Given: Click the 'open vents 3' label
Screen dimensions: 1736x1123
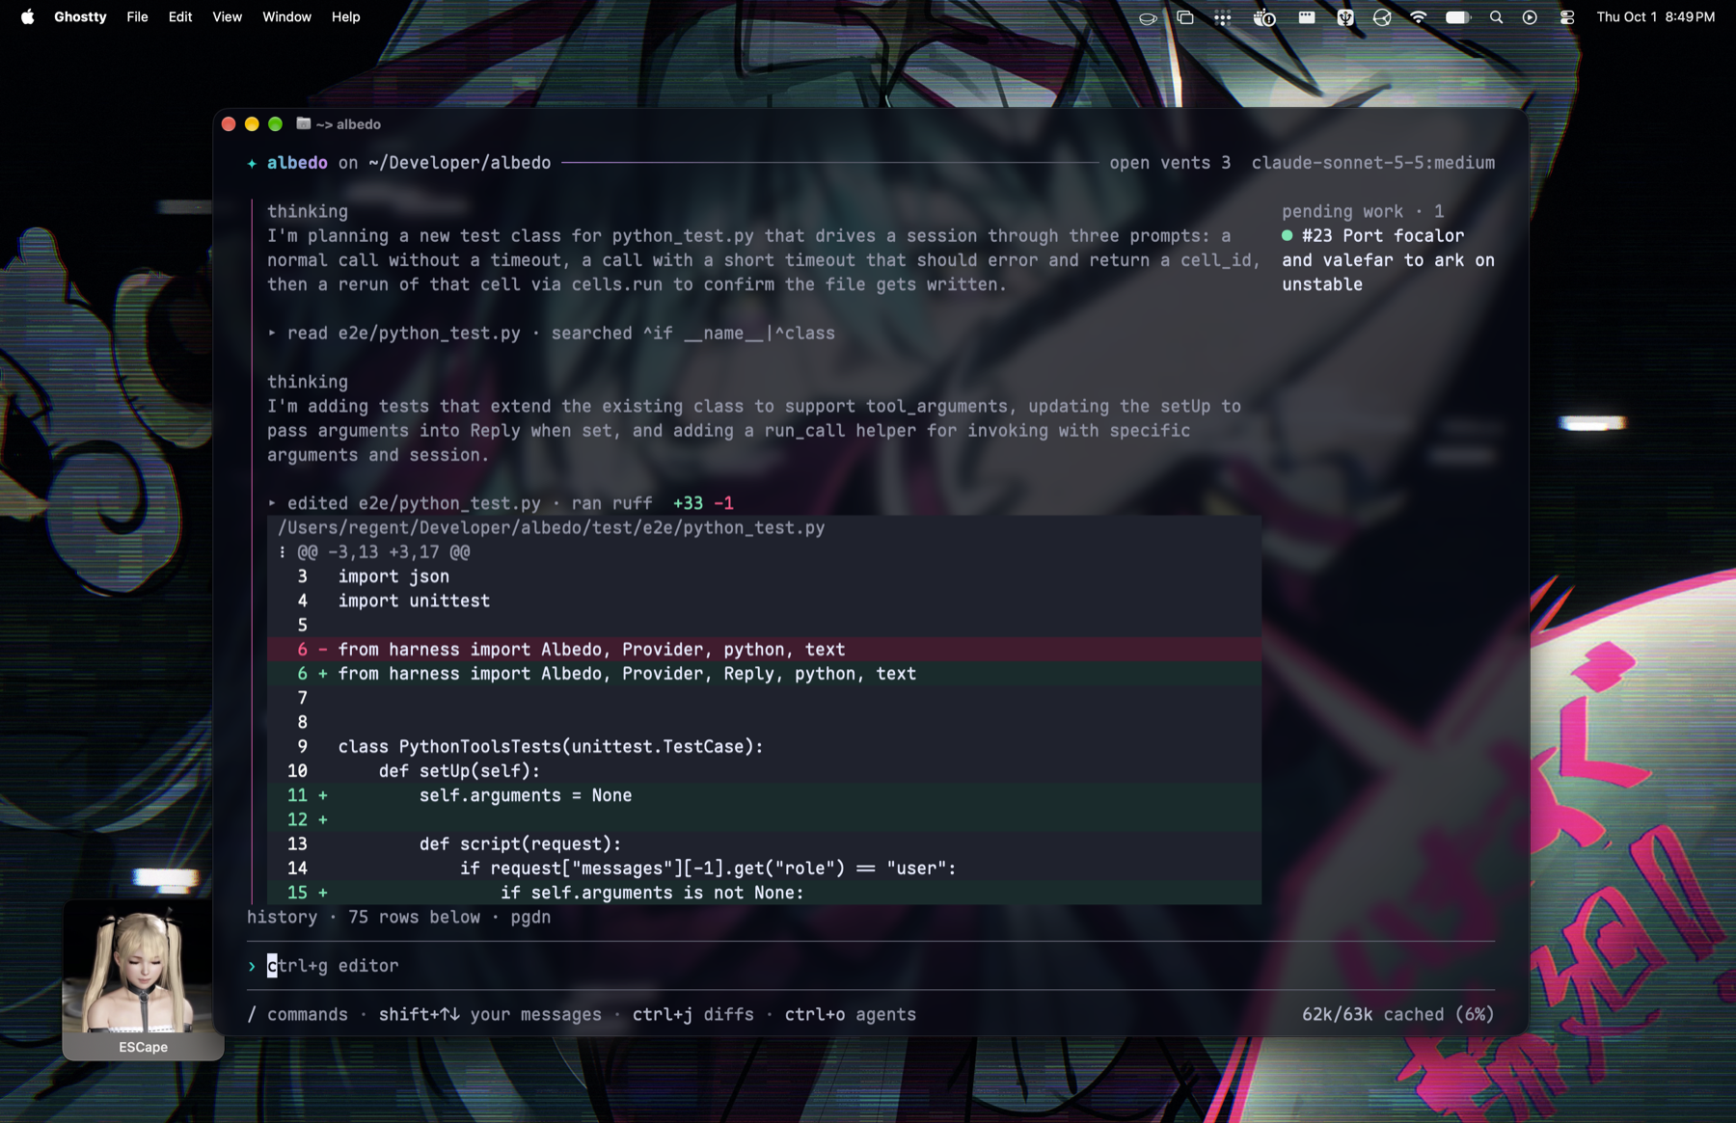Looking at the screenshot, I should (1170, 163).
